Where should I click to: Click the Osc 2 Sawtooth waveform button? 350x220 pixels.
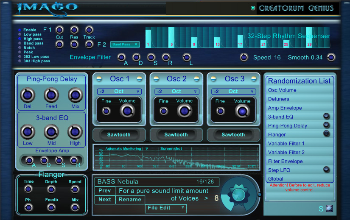pyautogui.click(x=176, y=134)
